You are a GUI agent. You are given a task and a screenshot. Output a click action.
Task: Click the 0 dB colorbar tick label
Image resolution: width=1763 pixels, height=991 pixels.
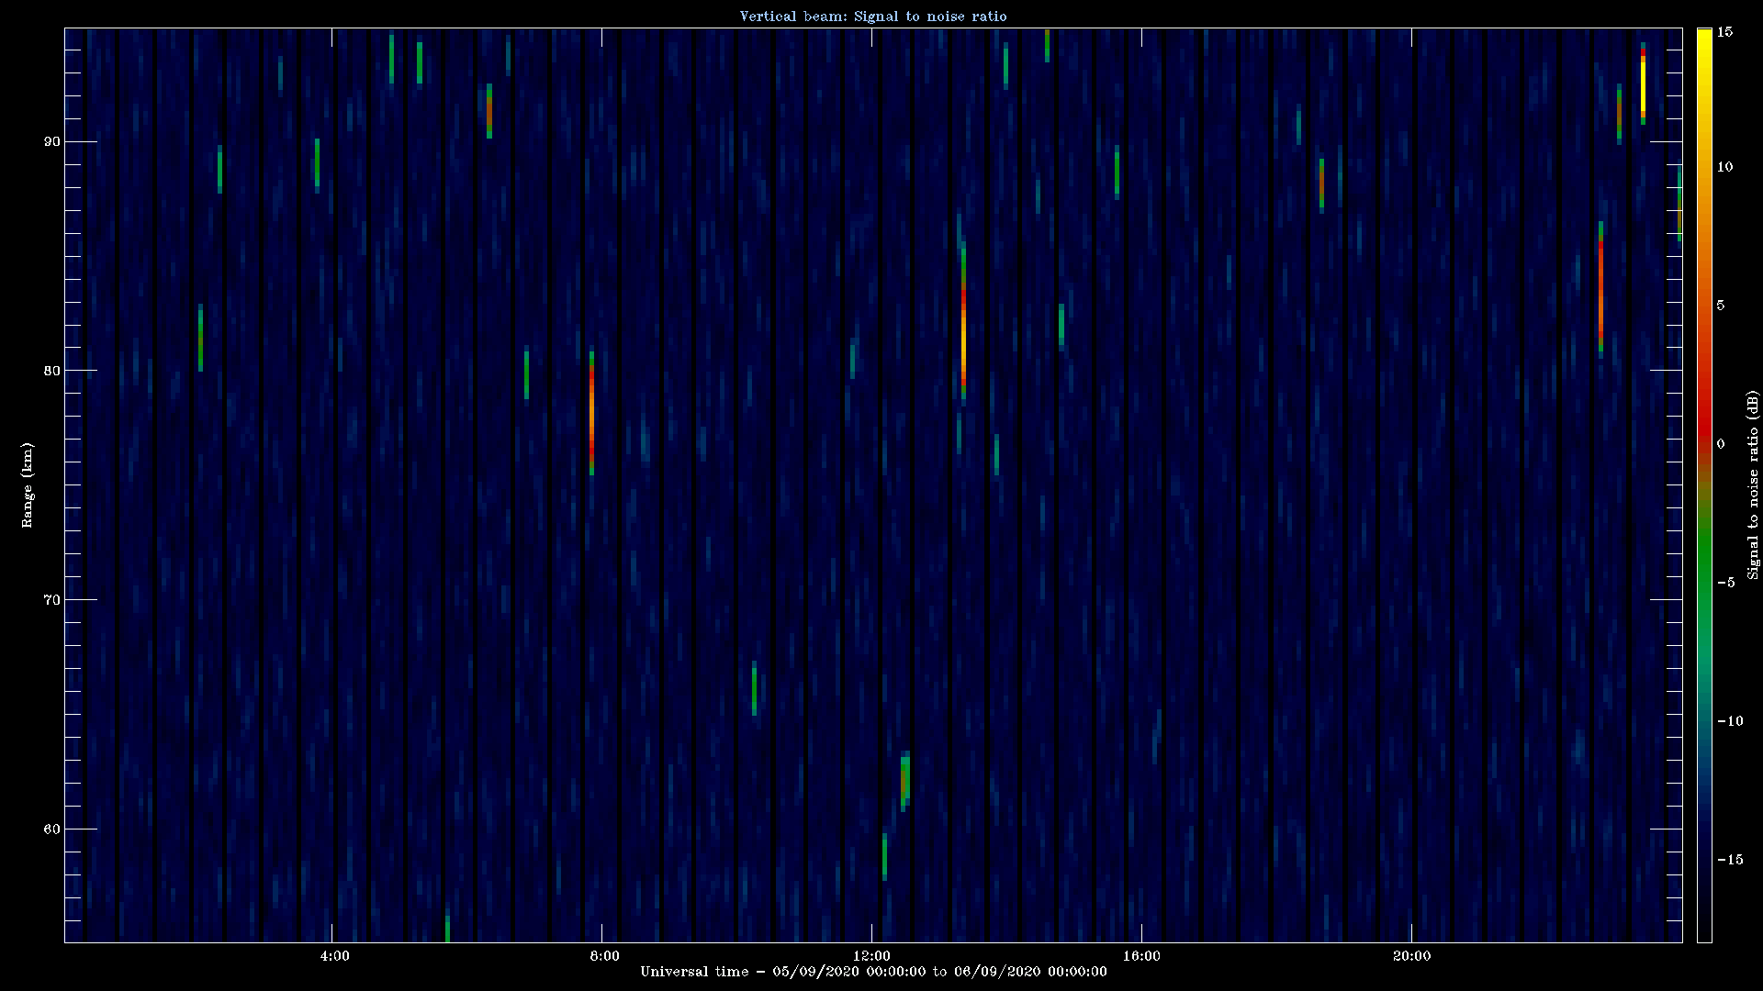pos(1721,444)
